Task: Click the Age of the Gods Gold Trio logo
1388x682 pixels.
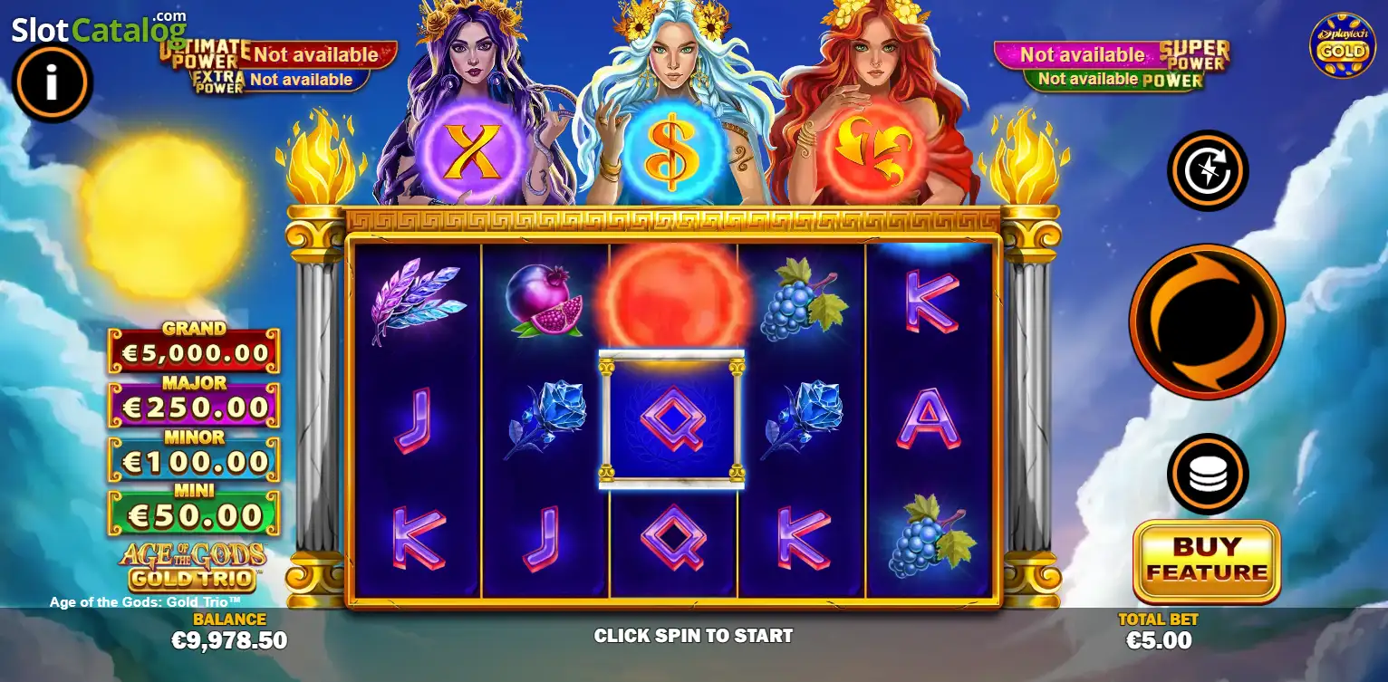Action: pos(193,566)
